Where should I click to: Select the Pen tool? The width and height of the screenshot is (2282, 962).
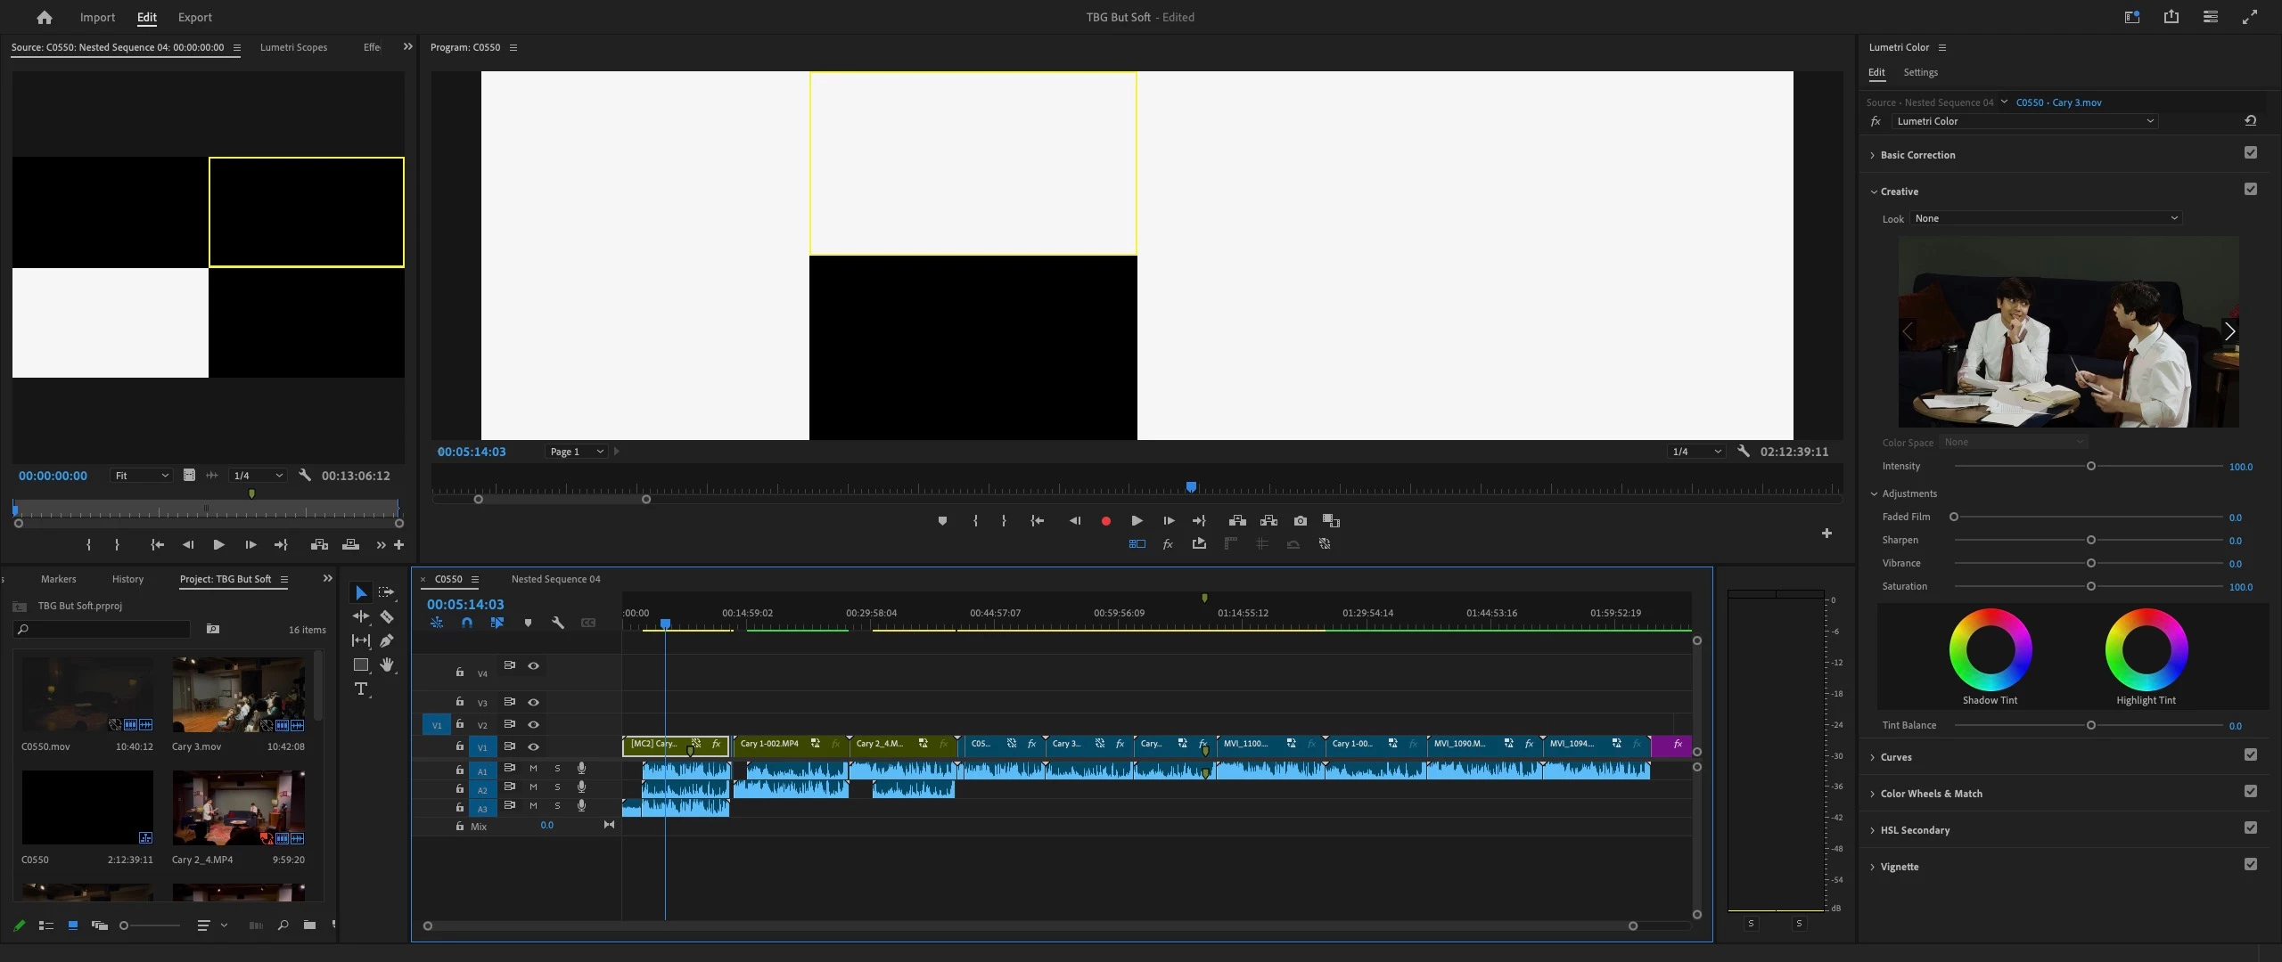(387, 640)
